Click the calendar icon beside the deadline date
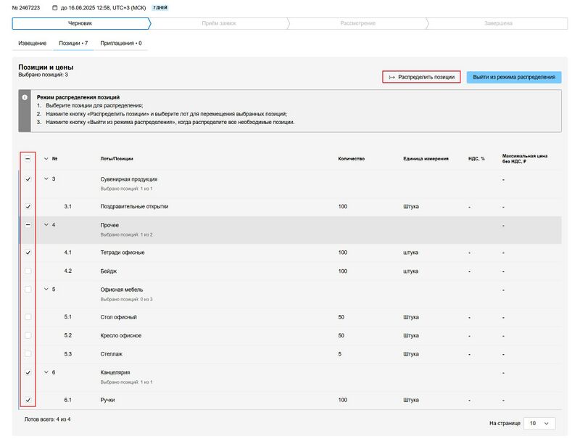The width and height of the screenshot is (580, 439). (55, 8)
